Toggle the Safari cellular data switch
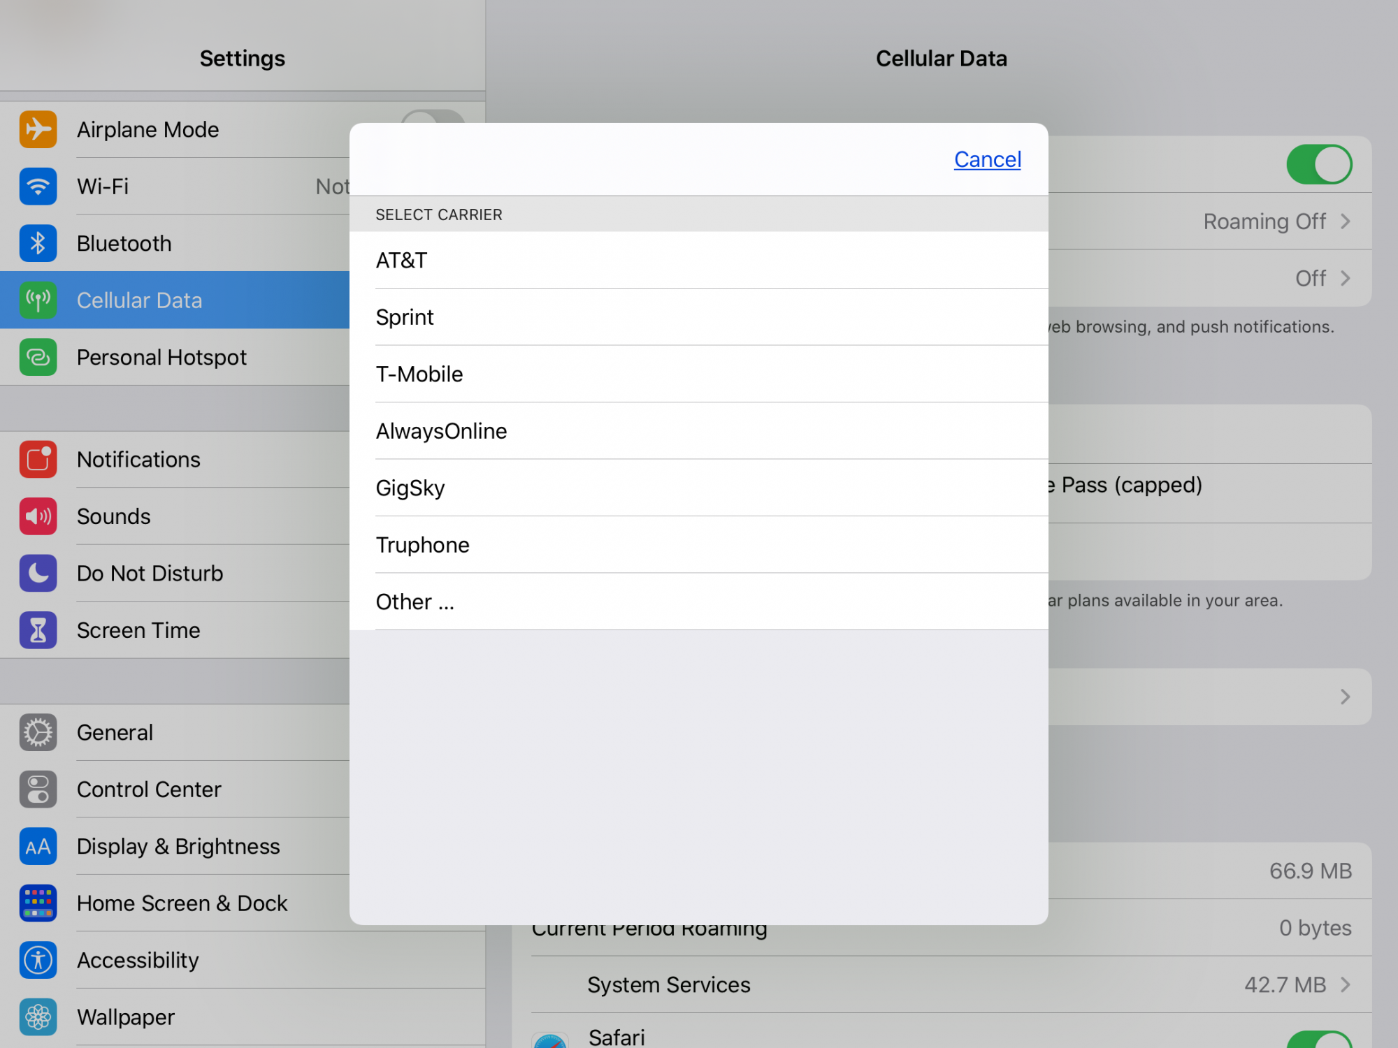This screenshot has height=1048, width=1398. point(1319,1040)
